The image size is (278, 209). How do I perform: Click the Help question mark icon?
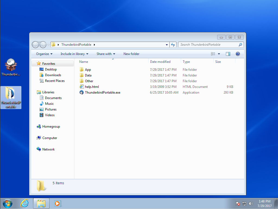click(238, 54)
